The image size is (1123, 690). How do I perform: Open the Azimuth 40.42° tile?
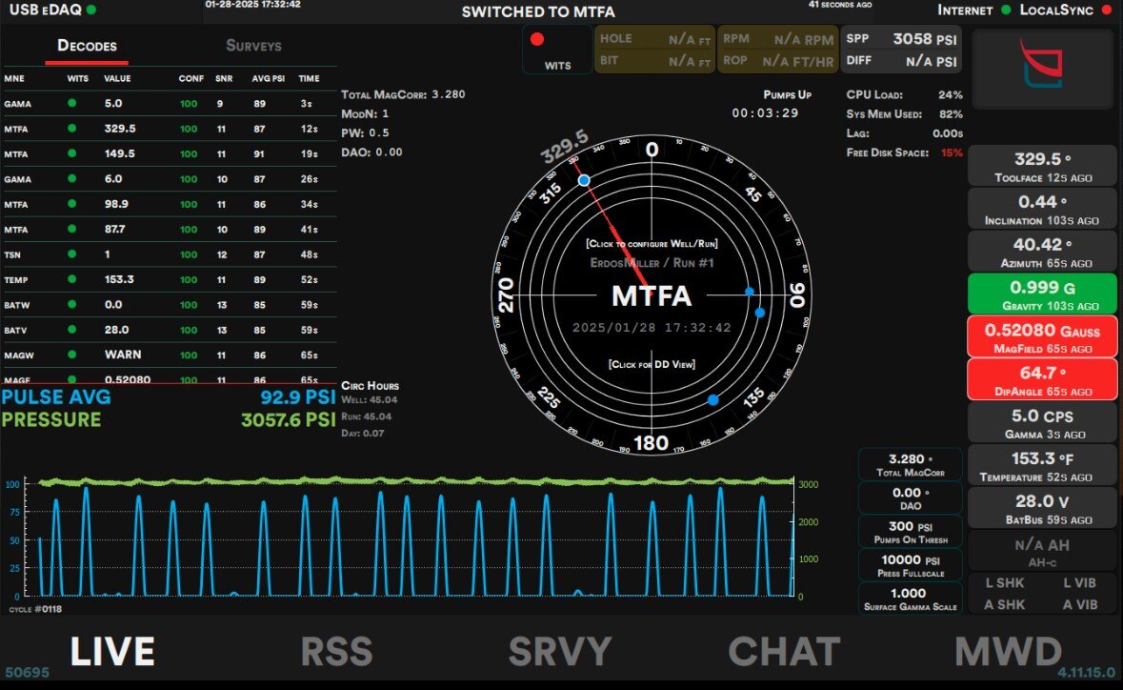[1042, 252]
